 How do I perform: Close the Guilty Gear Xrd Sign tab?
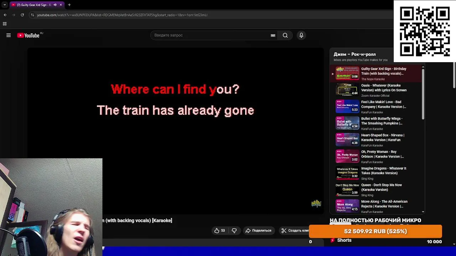pos(61,5)
